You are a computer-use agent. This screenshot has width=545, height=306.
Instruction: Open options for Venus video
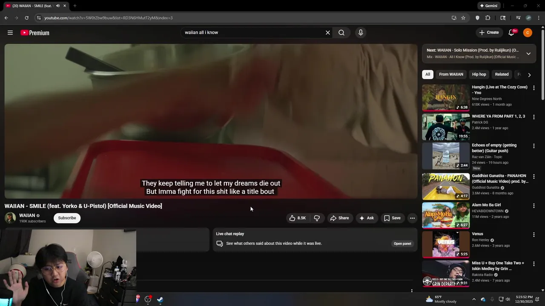(x=534, y=235)
